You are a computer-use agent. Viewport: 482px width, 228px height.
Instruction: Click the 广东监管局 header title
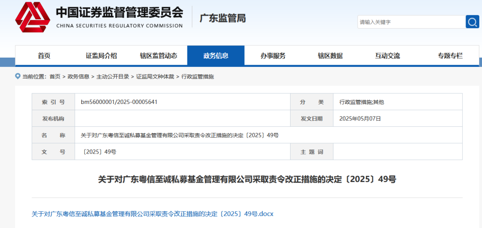(x=222, y=18)
